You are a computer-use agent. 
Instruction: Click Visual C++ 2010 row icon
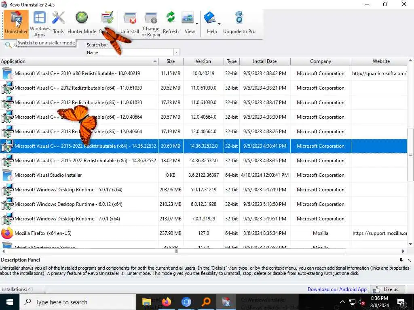[7, 73]
